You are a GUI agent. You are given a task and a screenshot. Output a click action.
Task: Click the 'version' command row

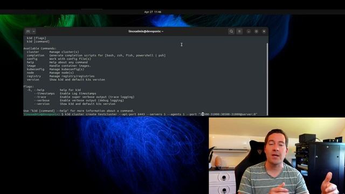66,80
